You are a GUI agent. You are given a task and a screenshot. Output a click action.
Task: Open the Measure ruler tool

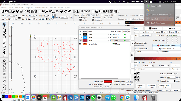tap(4, 56)
